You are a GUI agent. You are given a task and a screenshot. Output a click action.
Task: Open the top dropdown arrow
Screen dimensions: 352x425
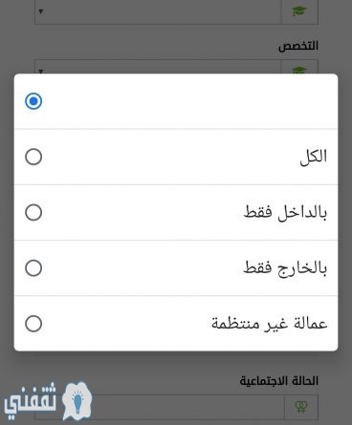coord(41,11)
